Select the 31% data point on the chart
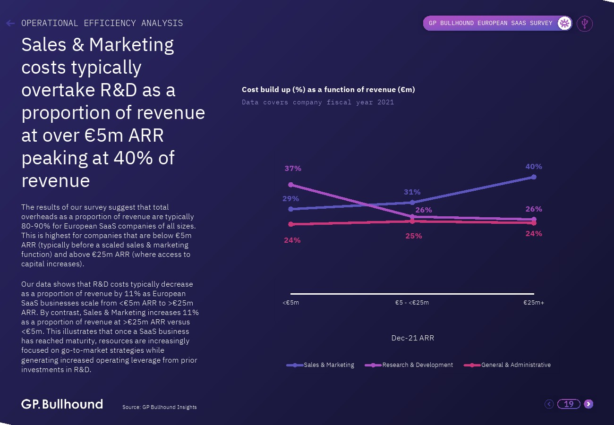 coord(412,202)
